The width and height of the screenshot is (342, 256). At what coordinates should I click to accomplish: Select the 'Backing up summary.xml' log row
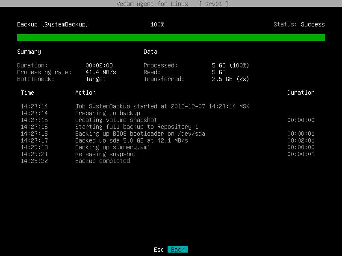[168, 147]
